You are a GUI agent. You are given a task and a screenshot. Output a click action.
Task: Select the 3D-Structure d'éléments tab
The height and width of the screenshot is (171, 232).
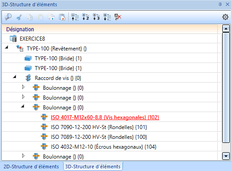(x=93, y=167)
